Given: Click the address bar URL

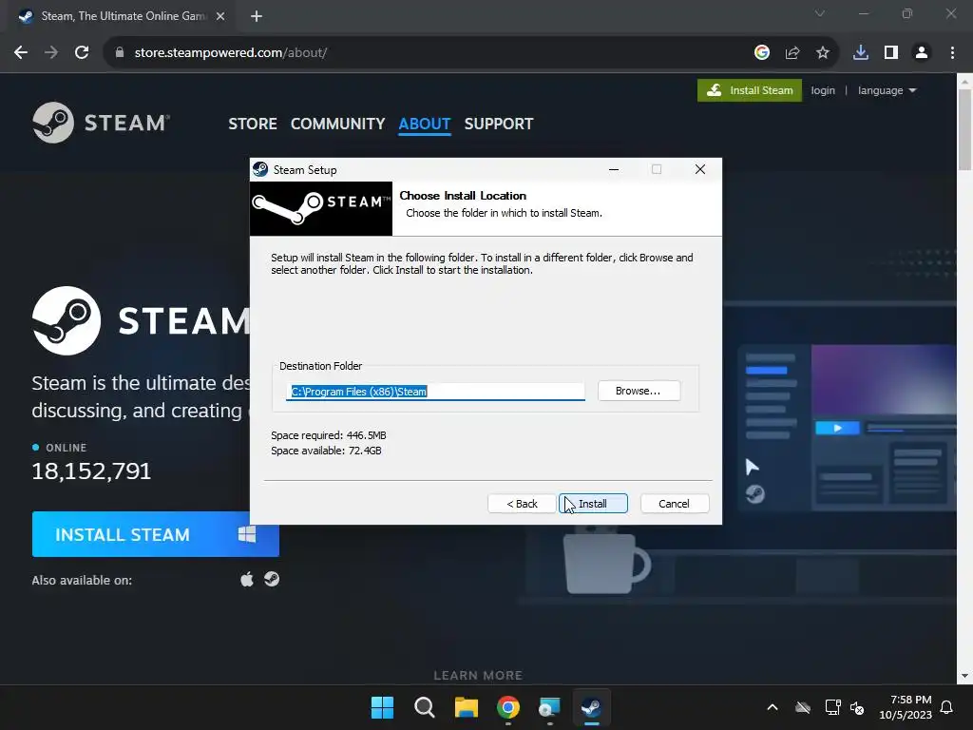Looking at the screenshot, I should [x=231, y=53].
